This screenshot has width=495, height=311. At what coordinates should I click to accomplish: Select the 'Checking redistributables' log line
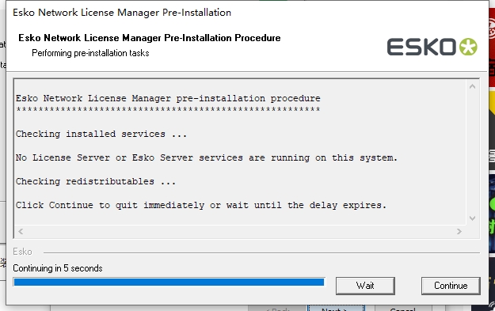[96, 181]
